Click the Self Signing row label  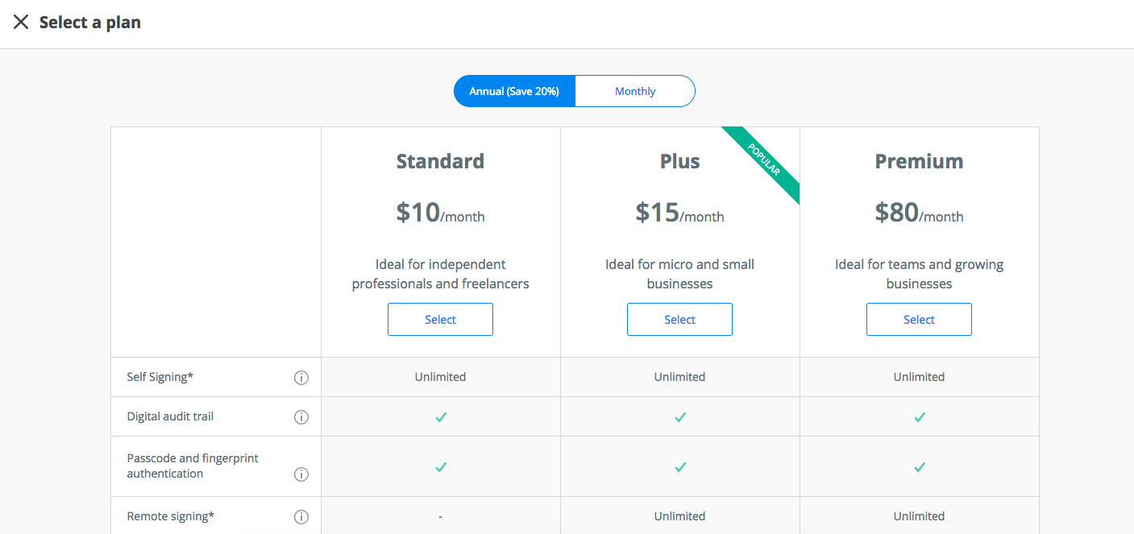(x=160, y=377)
